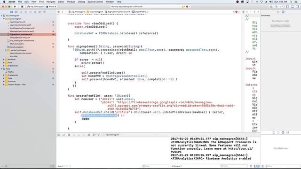Select AppDelegate.swift in navigator
This screenshot has width=301, height=169.
(x=18, y=22)
